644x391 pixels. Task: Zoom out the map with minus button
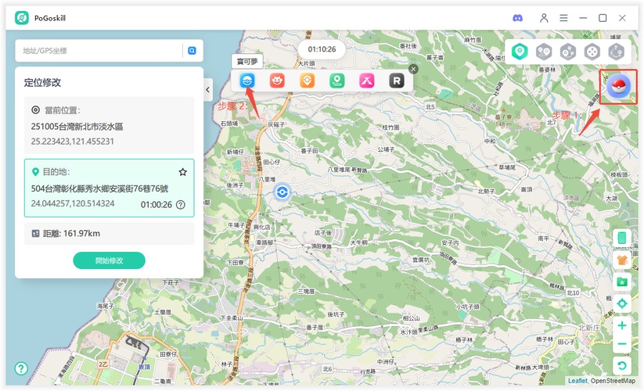coord(622,345)
